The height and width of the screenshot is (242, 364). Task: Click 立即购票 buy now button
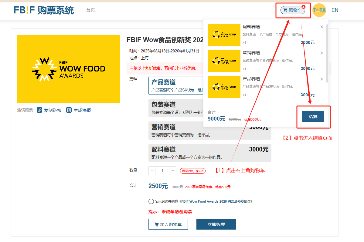216,224
